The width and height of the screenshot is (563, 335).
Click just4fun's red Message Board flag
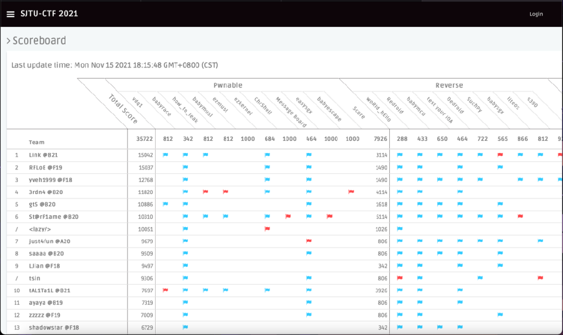coord(309,241)
